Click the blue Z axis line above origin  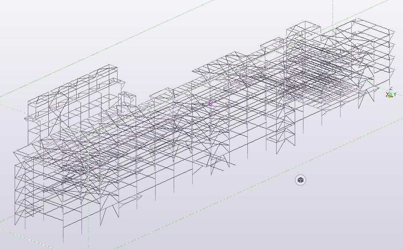[390, 90]
